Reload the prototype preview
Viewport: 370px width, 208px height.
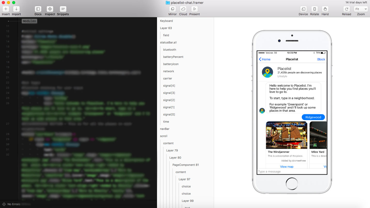point(347,9)
